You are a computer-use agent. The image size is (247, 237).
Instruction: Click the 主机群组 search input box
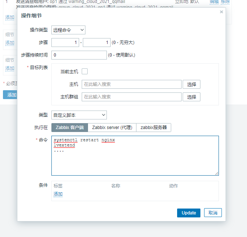point(131,97)
